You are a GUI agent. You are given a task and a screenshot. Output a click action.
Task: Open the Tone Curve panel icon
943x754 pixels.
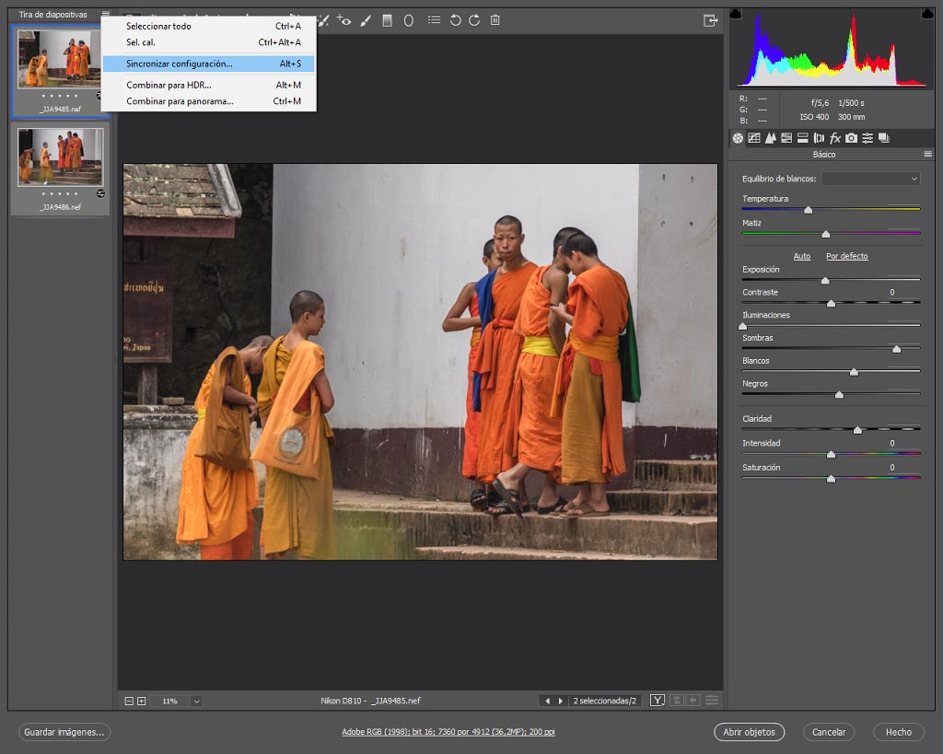754,138
